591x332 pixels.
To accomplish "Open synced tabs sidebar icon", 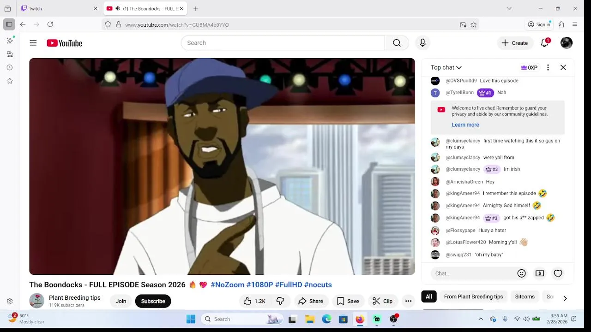I will [10, 54].
